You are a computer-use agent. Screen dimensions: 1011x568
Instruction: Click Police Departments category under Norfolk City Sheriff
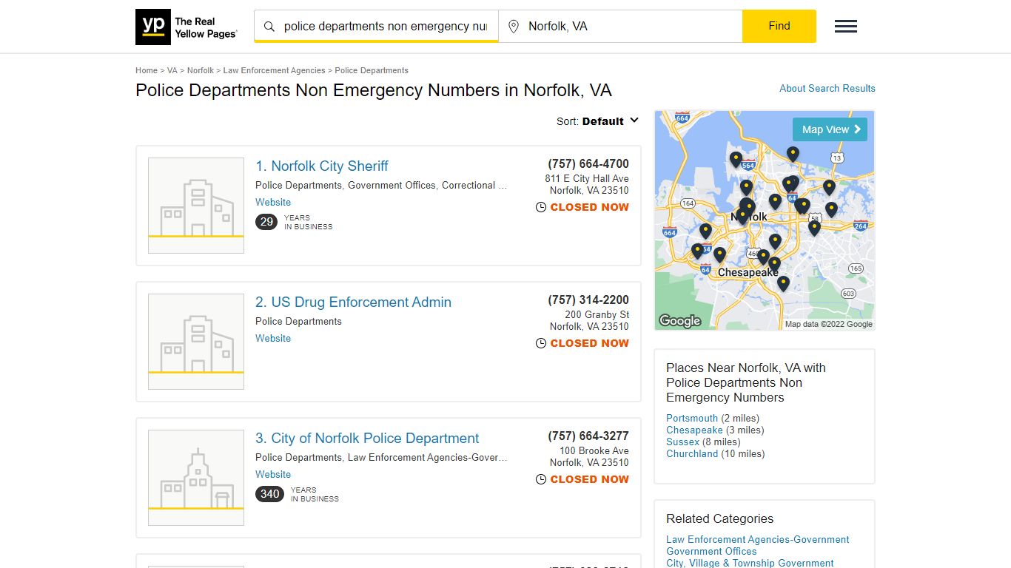pos(298,186)
